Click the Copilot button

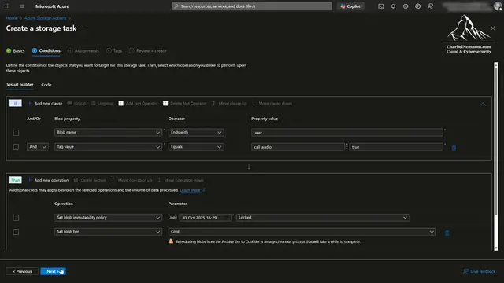[350, 6]
